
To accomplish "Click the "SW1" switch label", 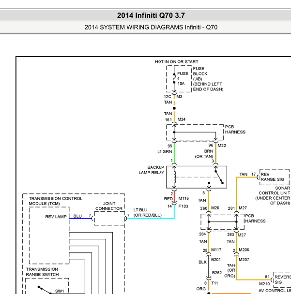I will pos(60,291).
